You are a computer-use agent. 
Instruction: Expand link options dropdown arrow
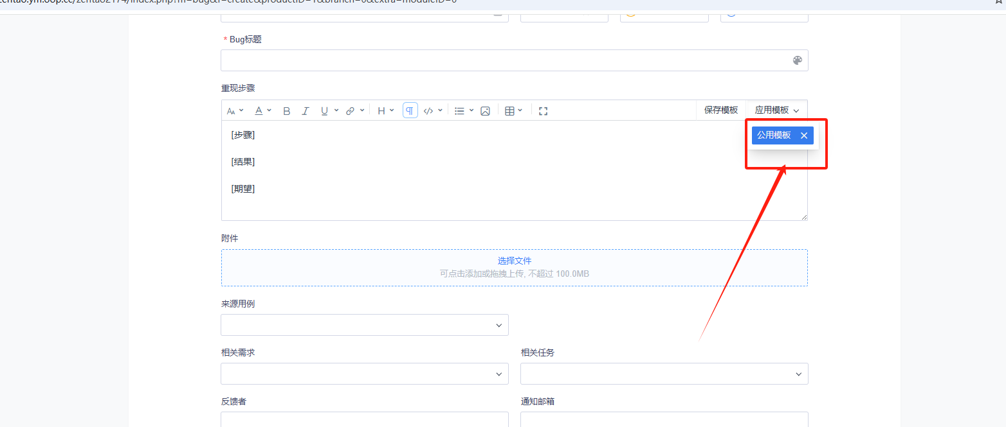(362, 110)
